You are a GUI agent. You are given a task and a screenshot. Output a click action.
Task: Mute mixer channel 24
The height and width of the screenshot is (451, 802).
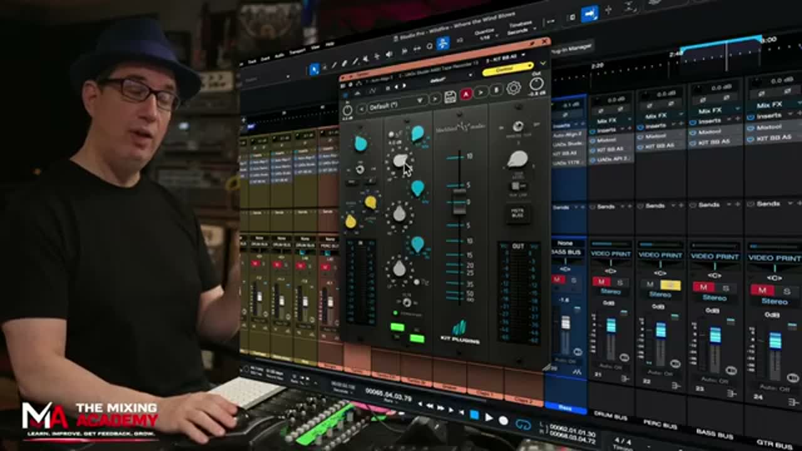coord(762,290)
